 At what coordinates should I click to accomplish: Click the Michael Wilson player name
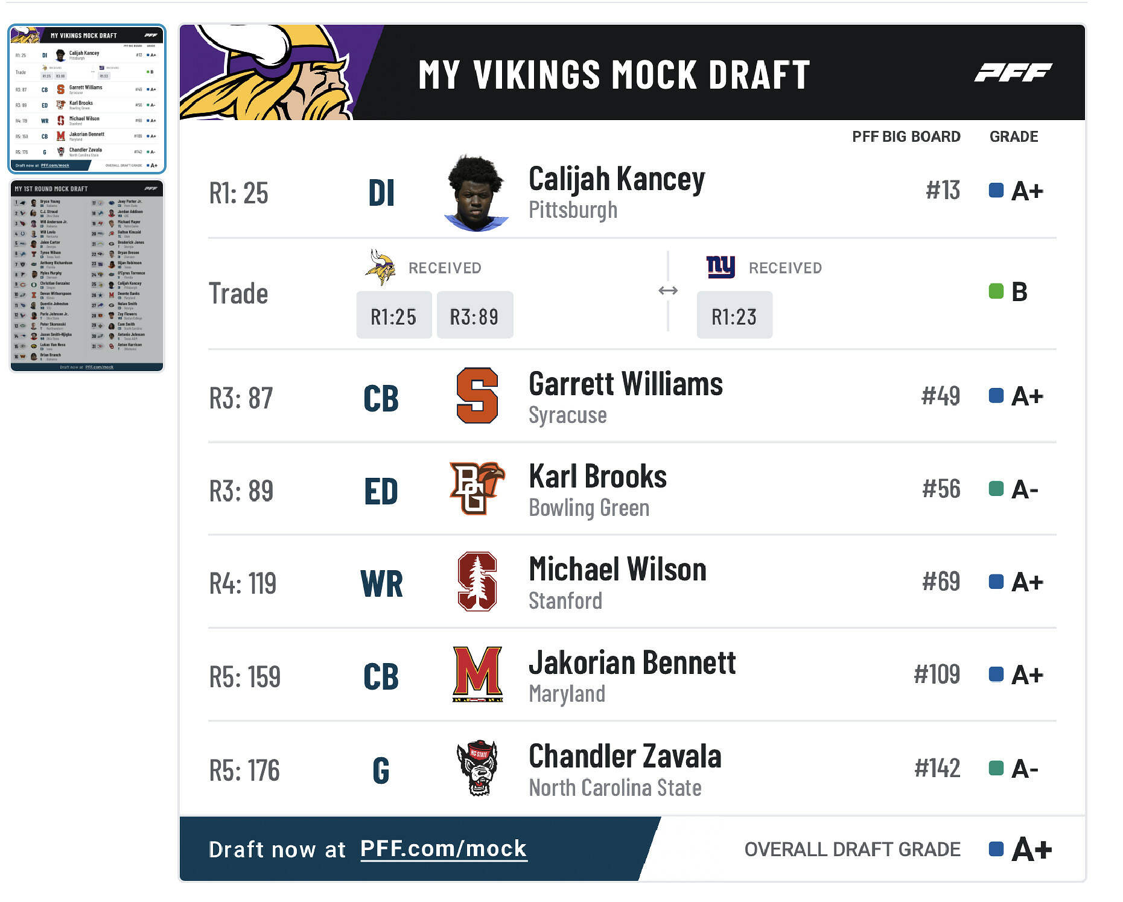point(617,570)
